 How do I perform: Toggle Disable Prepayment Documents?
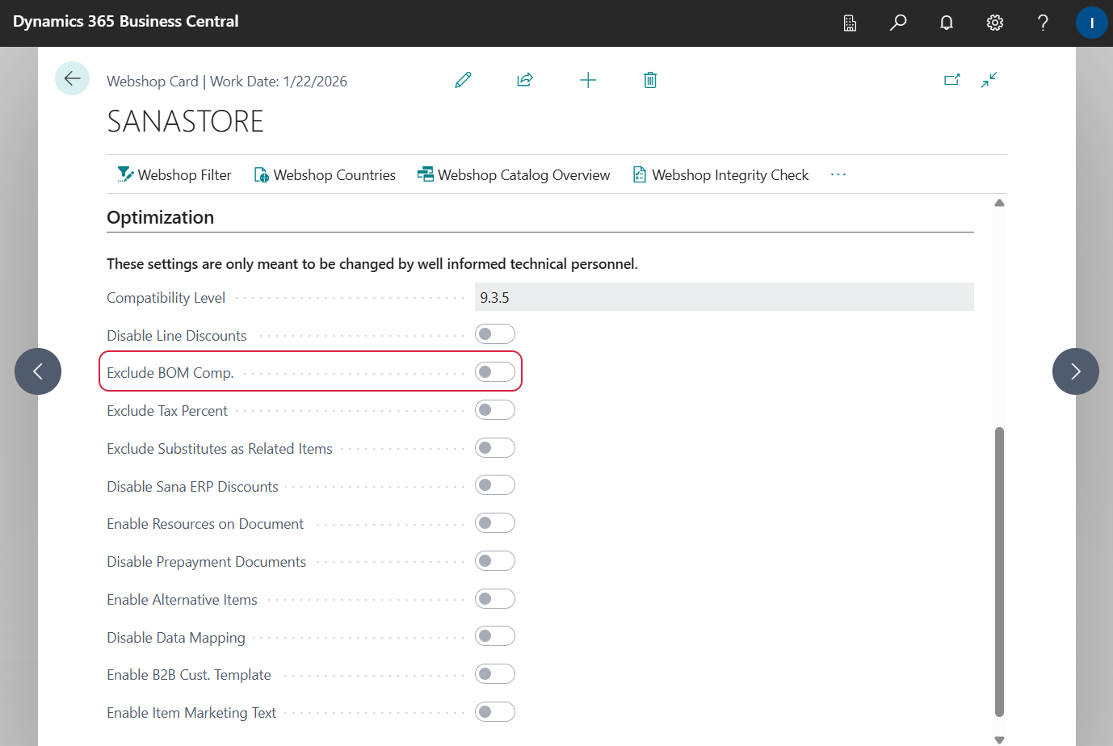(x=495, y=561)
